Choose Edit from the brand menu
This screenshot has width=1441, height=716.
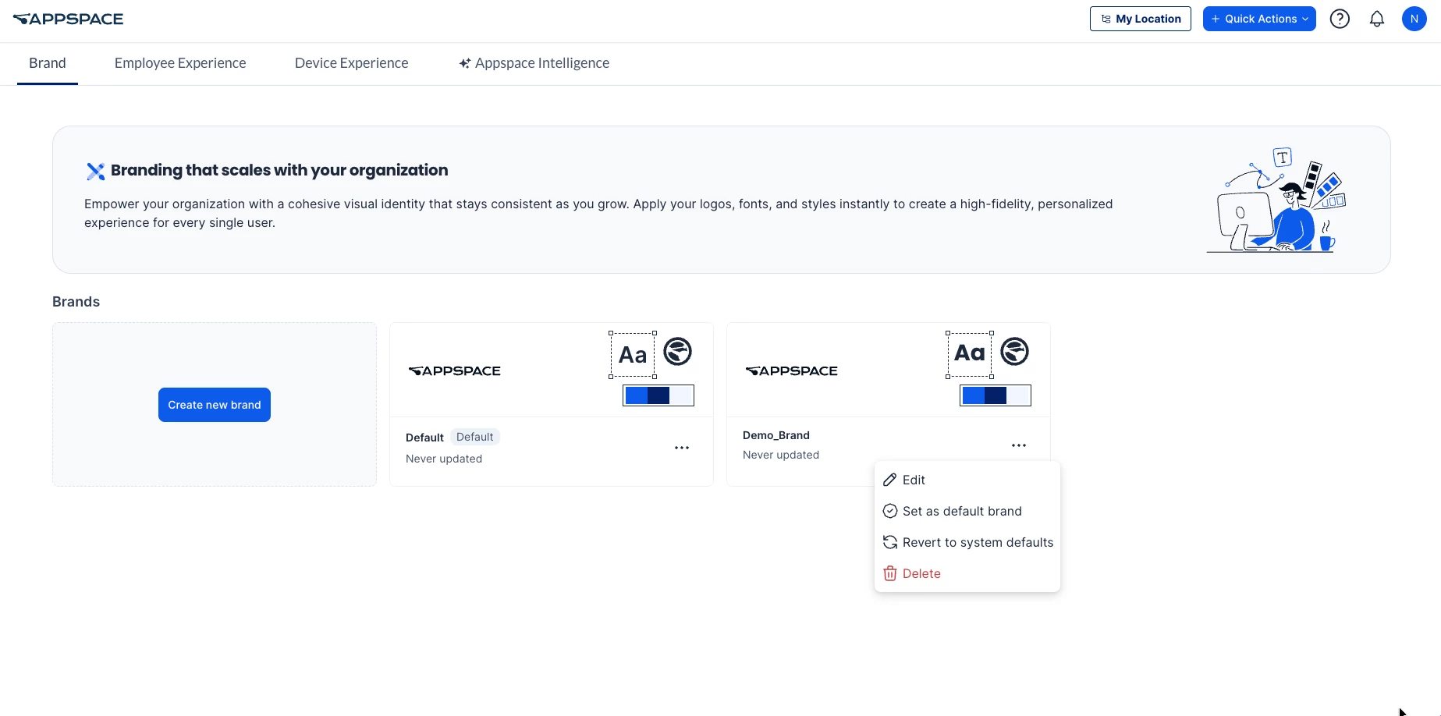click(x=967, y=480)
